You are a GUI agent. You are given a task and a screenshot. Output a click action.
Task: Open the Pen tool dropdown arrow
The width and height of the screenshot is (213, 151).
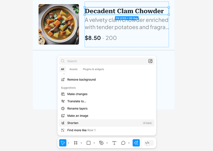point(107,143)
